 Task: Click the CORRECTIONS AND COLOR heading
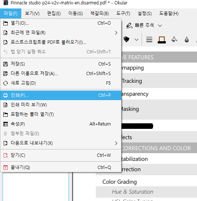156,148
